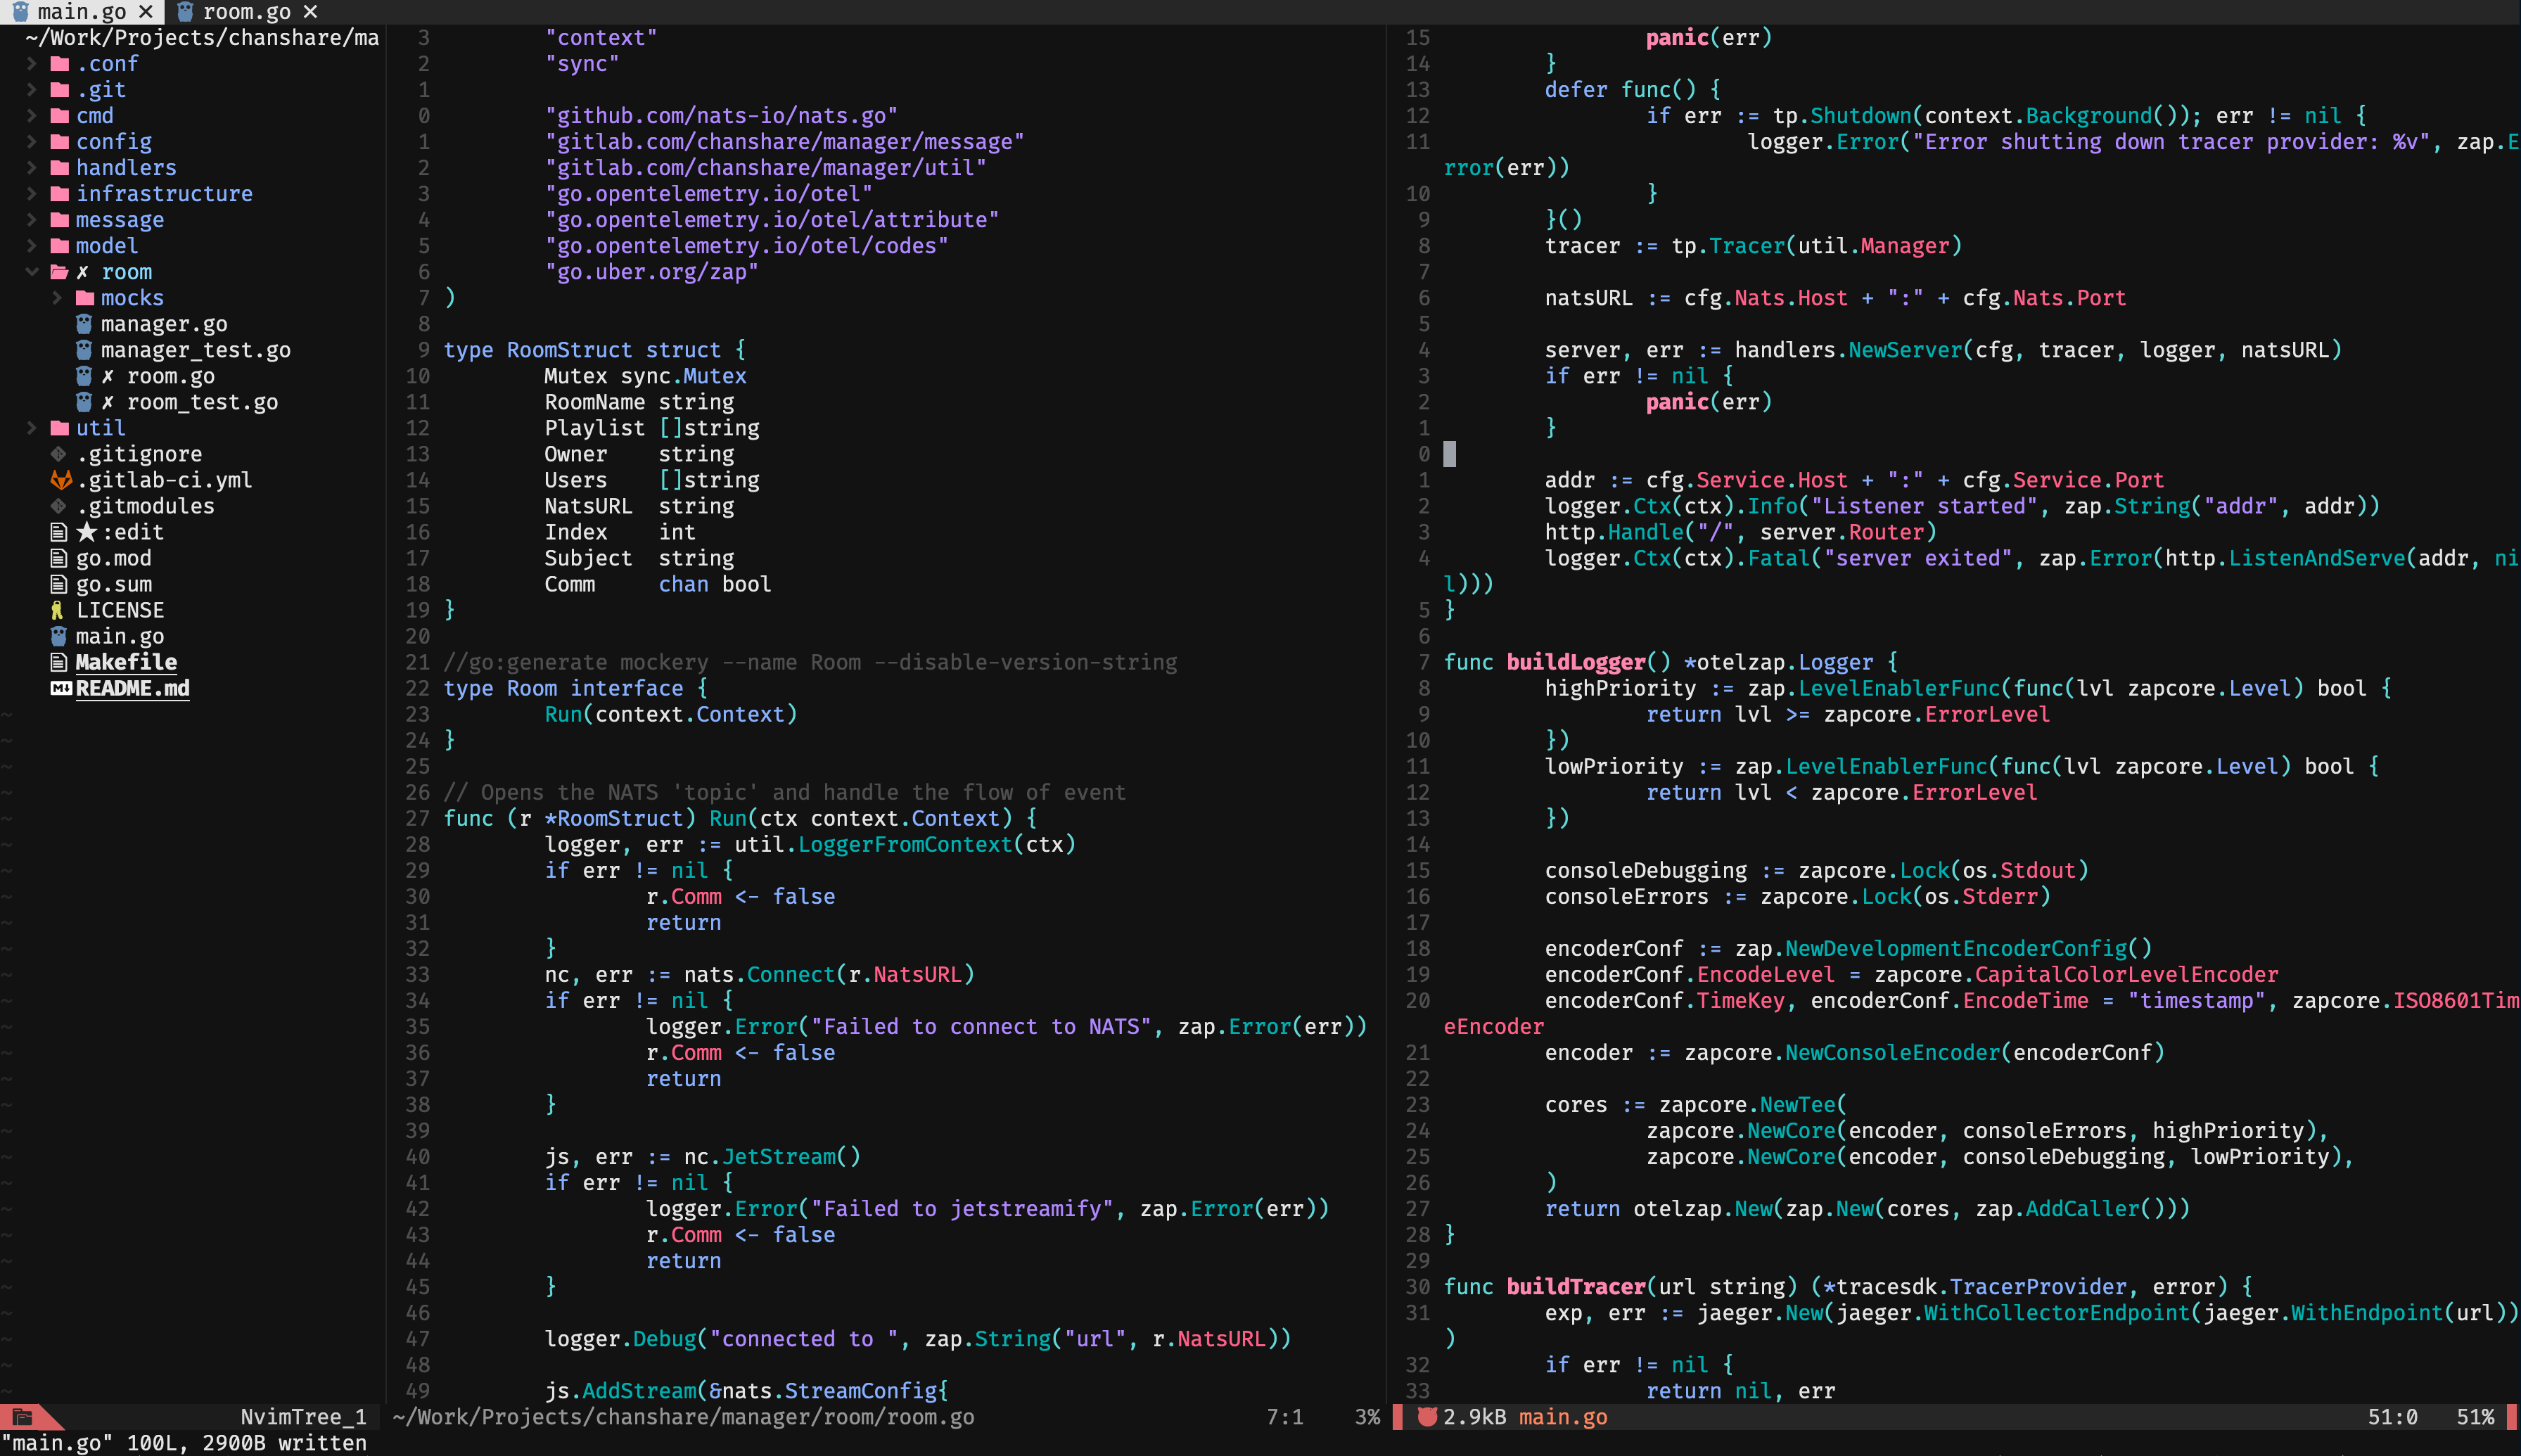Open Makefile from the file tree
Viewport: 2521px width, 1456px height.
click(x=126, y=662)
